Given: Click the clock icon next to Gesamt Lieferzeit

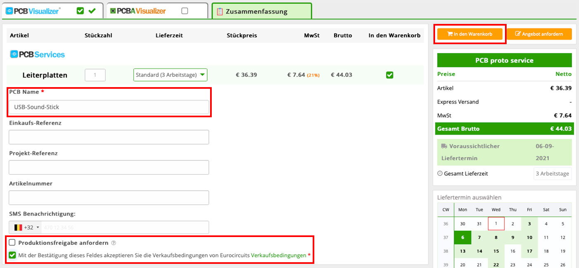Looking at the screenshot, I should click(x=440, y=174).
